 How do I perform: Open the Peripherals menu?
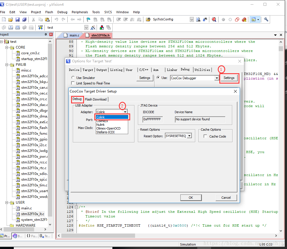tap(80, 12)
